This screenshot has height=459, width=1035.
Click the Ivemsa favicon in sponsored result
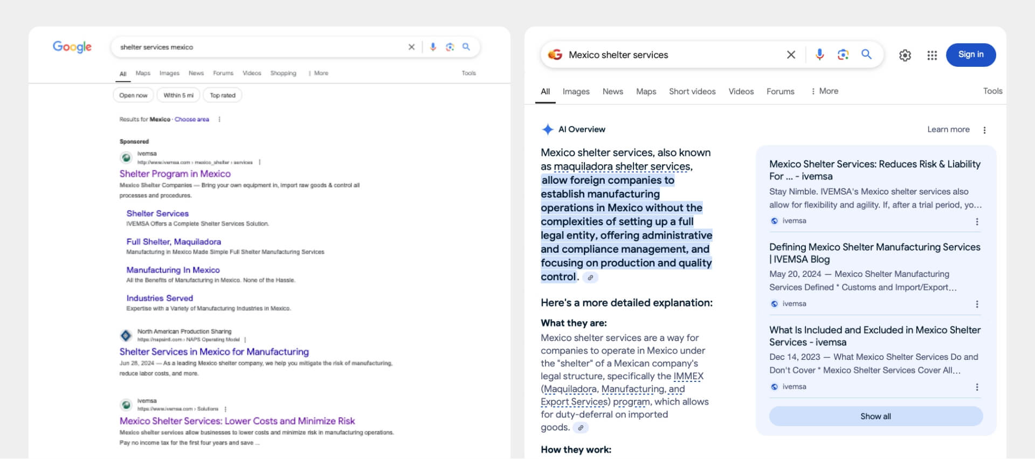(x=126, y=158)
